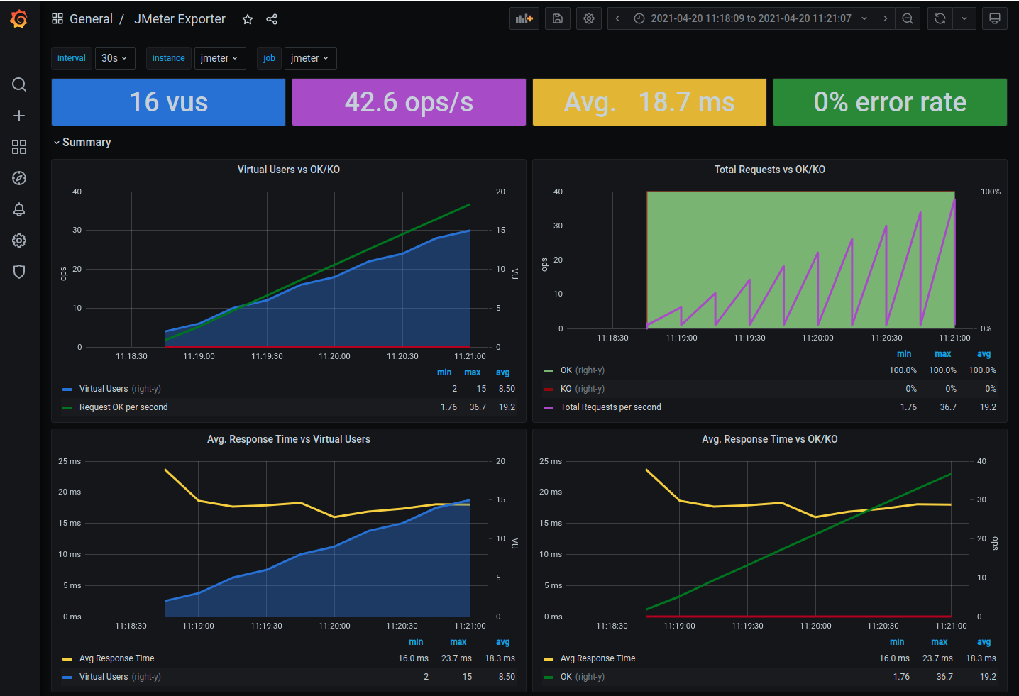Toggle KO series in Total Requests legend
Viewport: 1019px width, 696px height.
coord(566,389)
